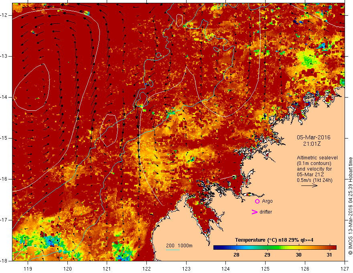Click latitude axis label '-18'
The width and height of the screenshot is (353, 273).
[x=4, y=261]
